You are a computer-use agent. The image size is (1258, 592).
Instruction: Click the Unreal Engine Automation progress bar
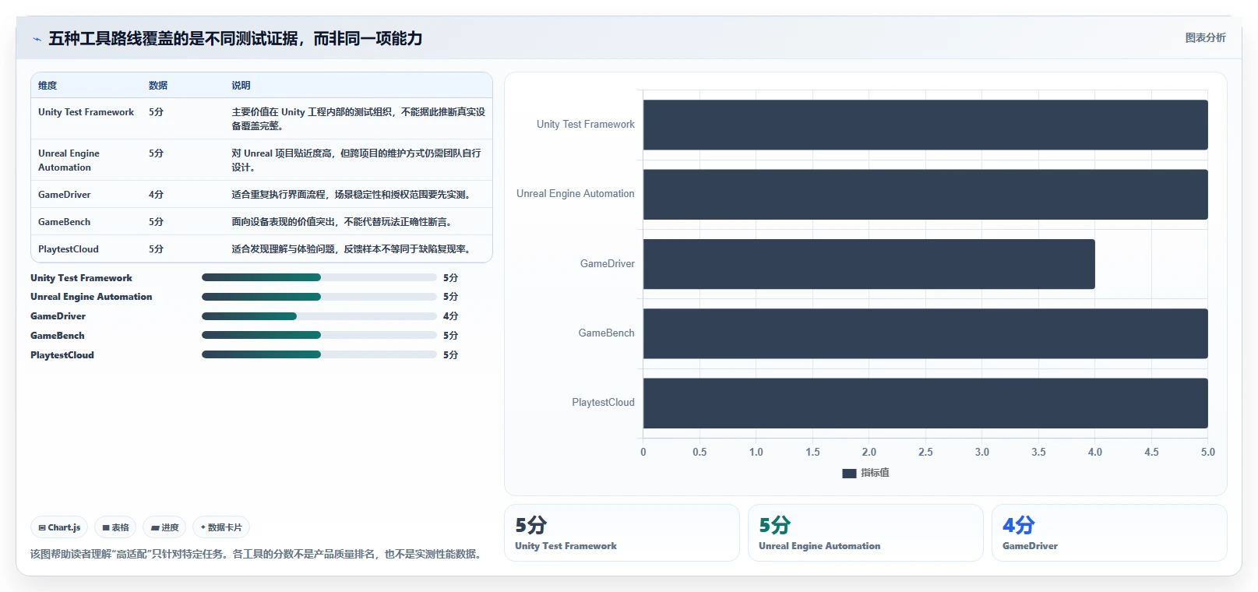319,297
